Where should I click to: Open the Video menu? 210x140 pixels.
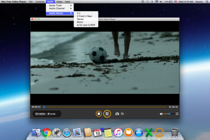(59, 2)
